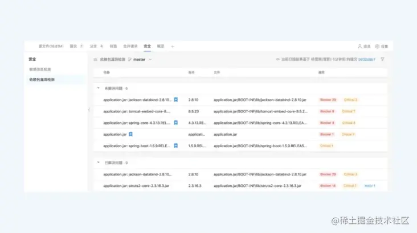
Task: Open the master branch dropdown
Action: [x=140, y=60]
